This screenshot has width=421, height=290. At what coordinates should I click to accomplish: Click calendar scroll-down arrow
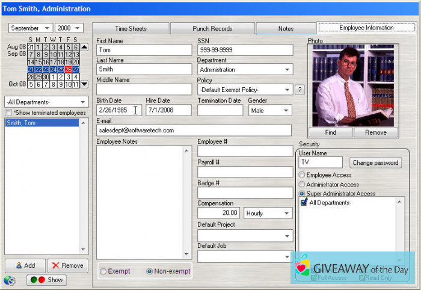pos(84,85)
